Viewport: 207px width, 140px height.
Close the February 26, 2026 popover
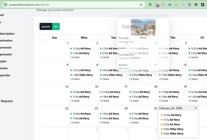pyautogui.click(x=196, y=108)
